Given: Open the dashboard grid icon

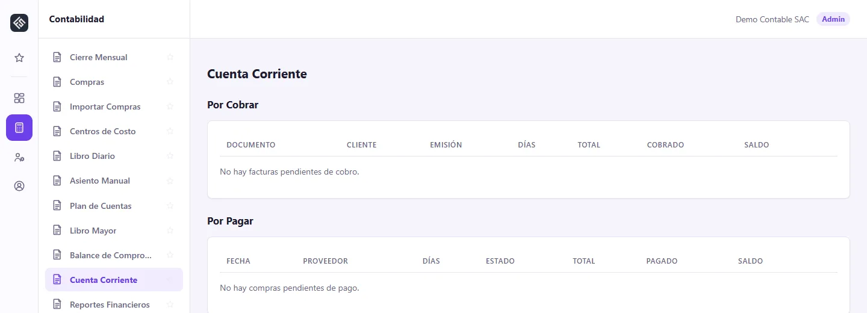Looking at the screenshot, I should tap(19, 98).
